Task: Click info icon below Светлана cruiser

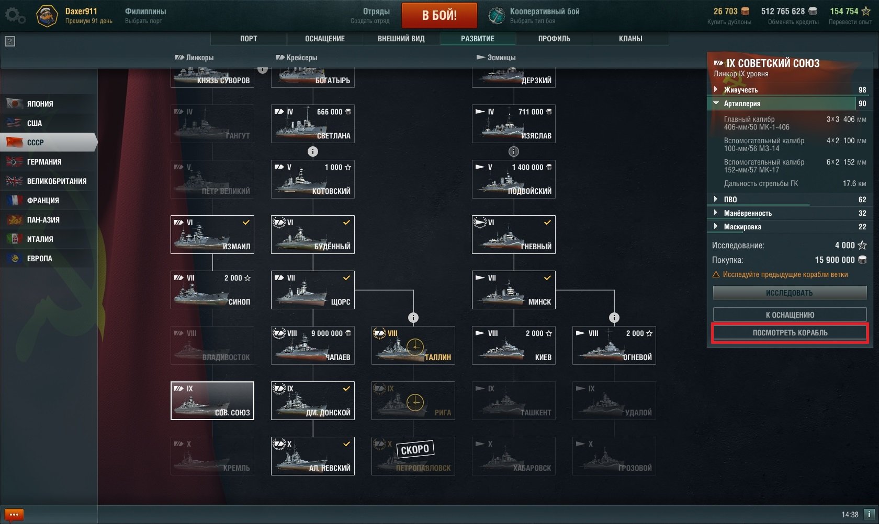Action: point(313,152)
